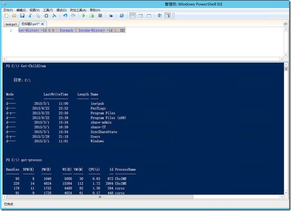
Task: Close the 无标题2.ps1 tab
Action: pos(42,24)
